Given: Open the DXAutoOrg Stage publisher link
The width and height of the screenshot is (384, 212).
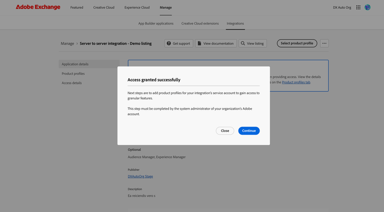Looking at the screenshot, I should pos(140,176).
